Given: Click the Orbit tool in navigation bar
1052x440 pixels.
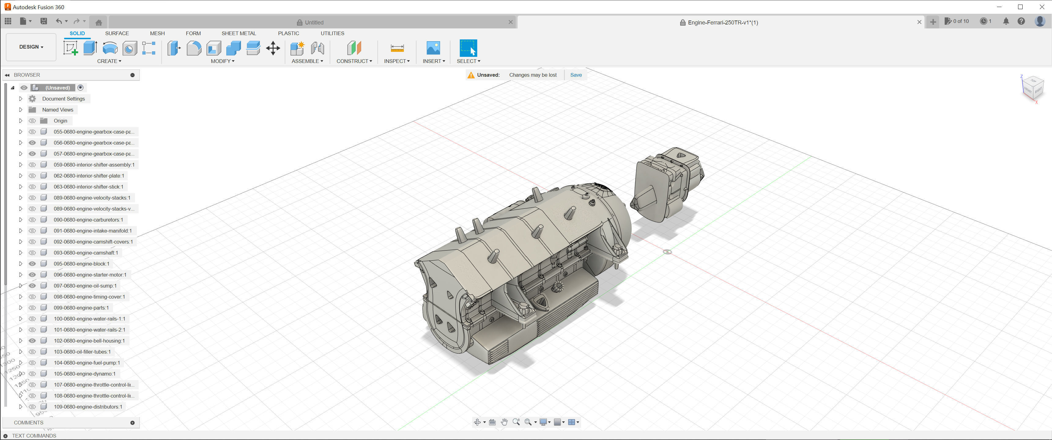Looking at the screenshot, I should pyautogui.click(x=477, y=422).
